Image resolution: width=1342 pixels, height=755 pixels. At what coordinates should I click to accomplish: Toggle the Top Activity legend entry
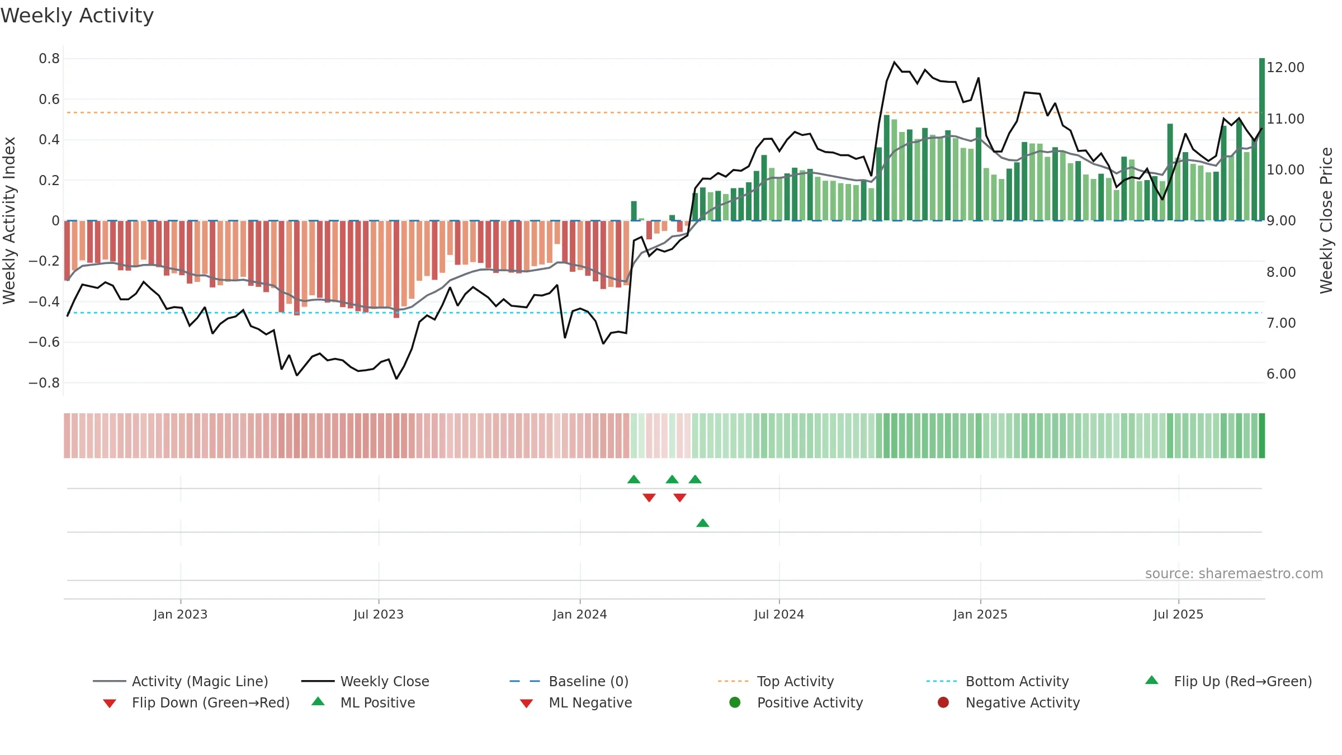coord(776,681)
